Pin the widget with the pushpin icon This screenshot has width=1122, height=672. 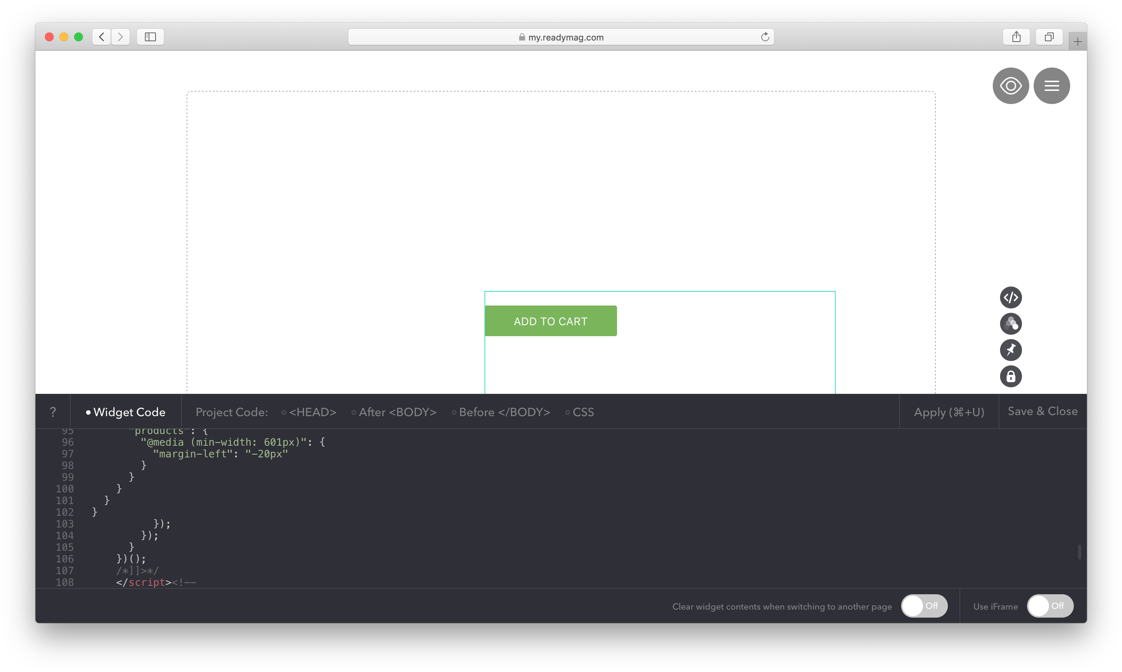(1010, 350)
